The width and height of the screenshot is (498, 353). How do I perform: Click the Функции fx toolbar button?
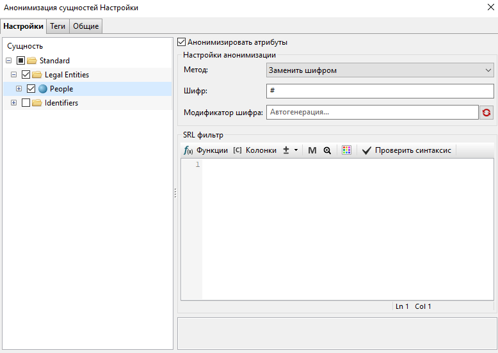(x=205, y=150)
